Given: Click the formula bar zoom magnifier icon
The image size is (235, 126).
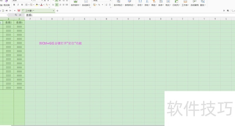Looking at the screenshot, I should 16,15.
